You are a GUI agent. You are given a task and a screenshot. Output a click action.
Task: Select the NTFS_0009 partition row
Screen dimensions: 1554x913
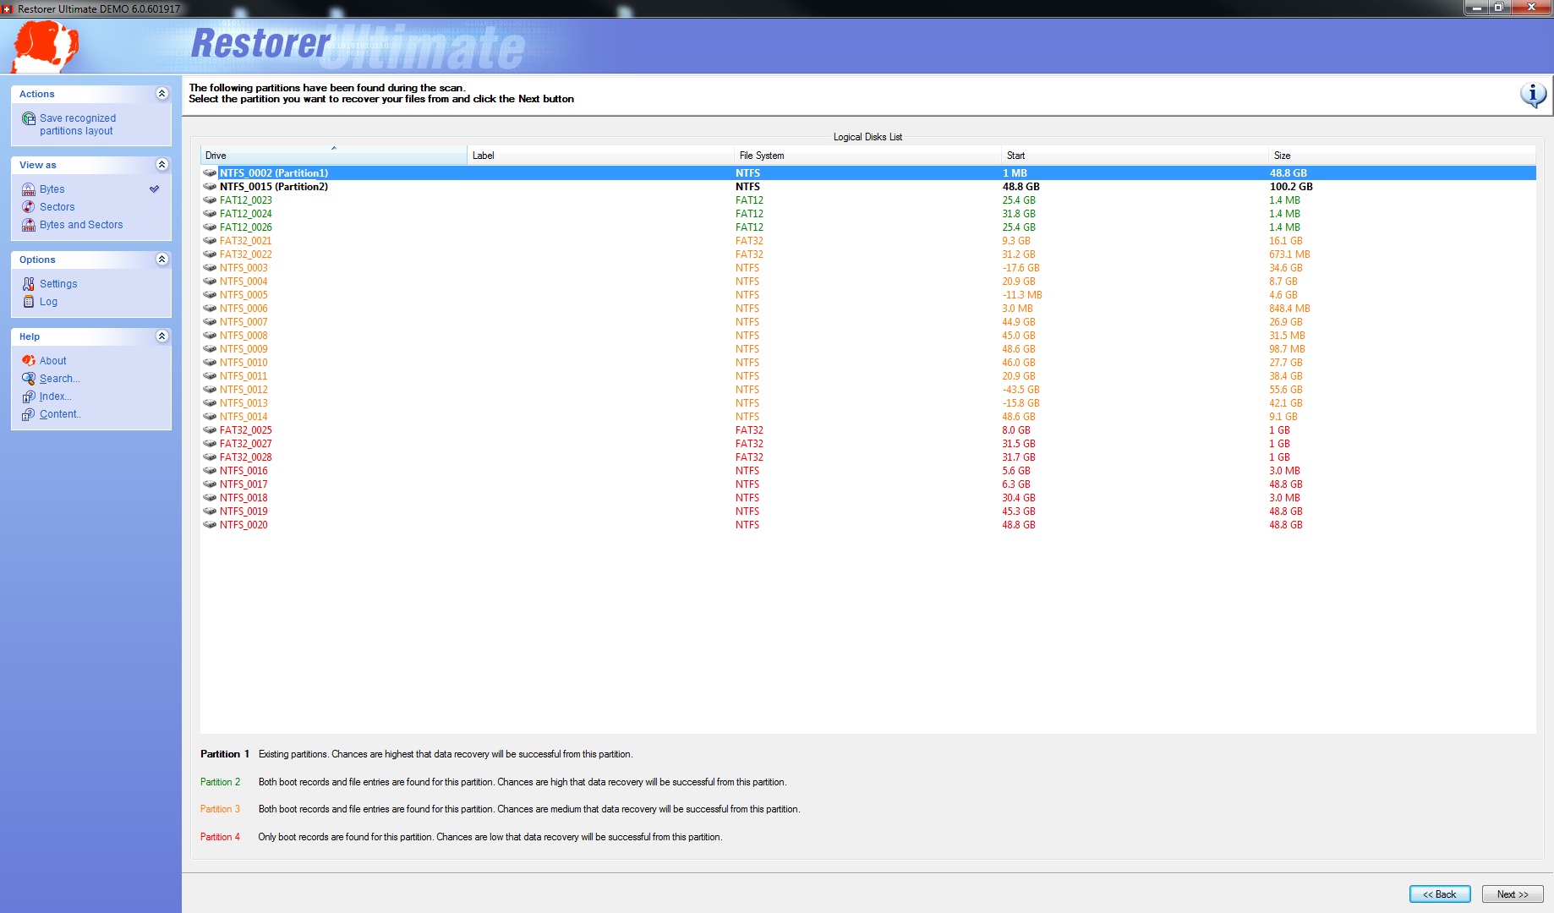point(868,349)
